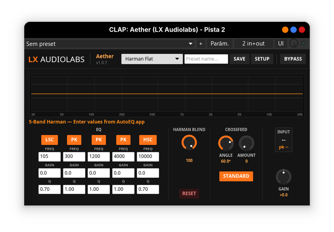
Task: Toggle the PK band at 4000 Hz
Action: pos(123,140)
